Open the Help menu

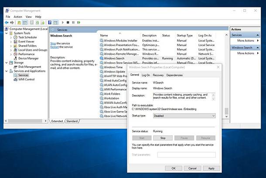(x=38, y=17)
